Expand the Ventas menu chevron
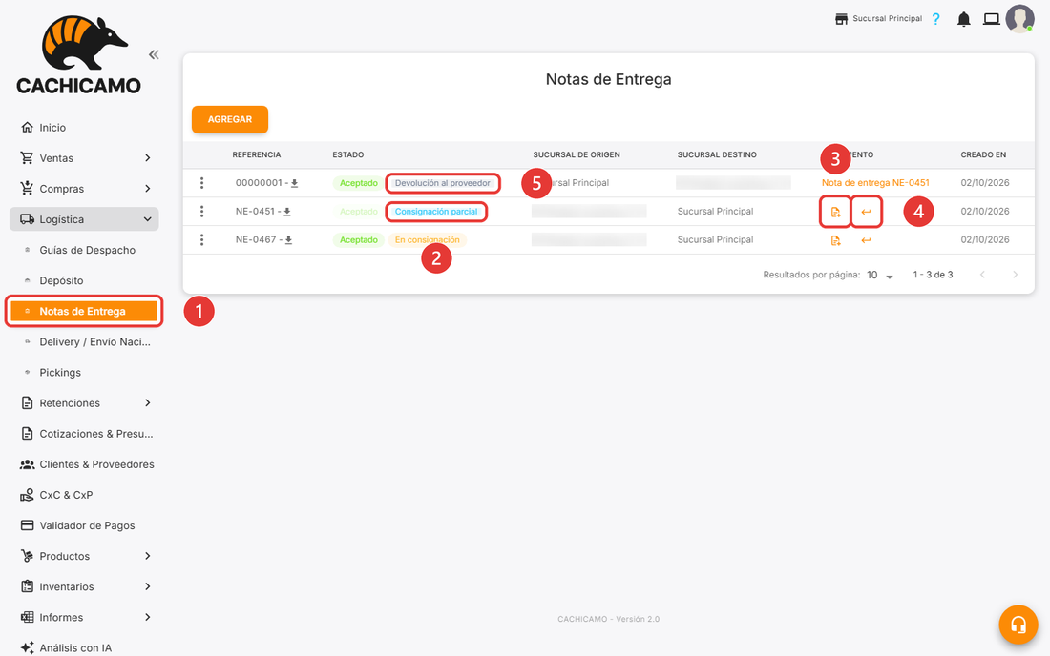Viewport: 1050px width, 656px height. 147,158
